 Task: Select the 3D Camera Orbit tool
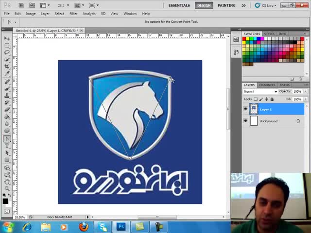click(x=7, y=175)
